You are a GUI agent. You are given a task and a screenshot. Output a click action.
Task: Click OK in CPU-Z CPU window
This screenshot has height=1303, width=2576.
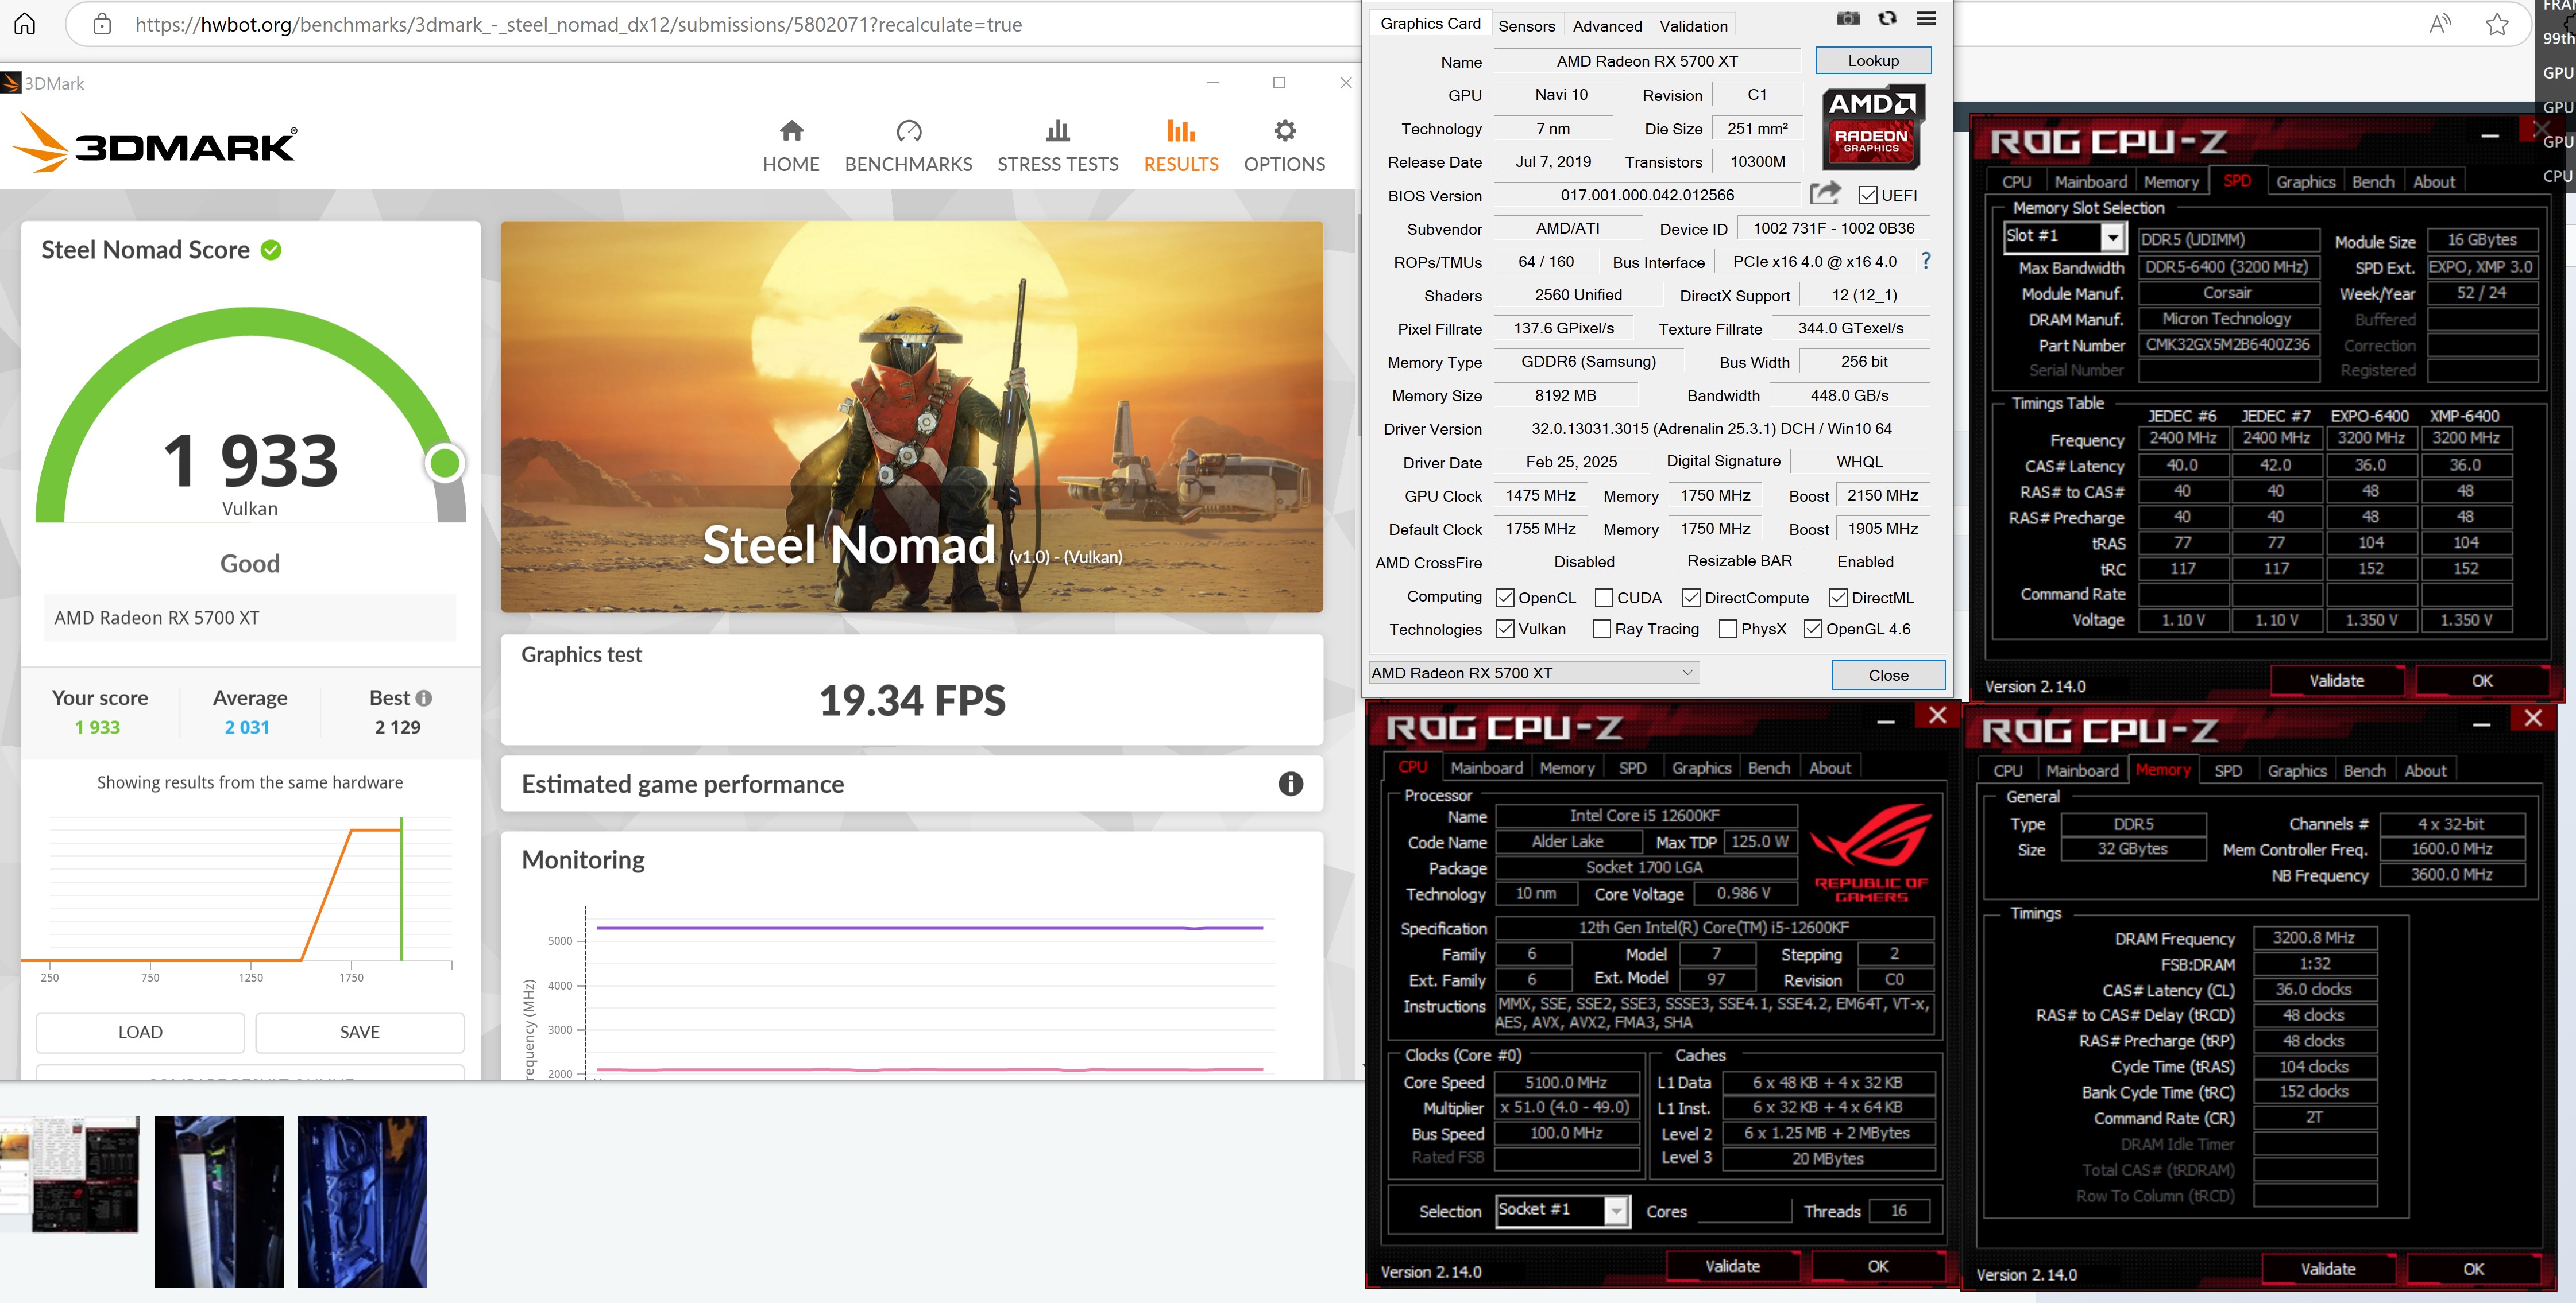pos(1878,1266)
